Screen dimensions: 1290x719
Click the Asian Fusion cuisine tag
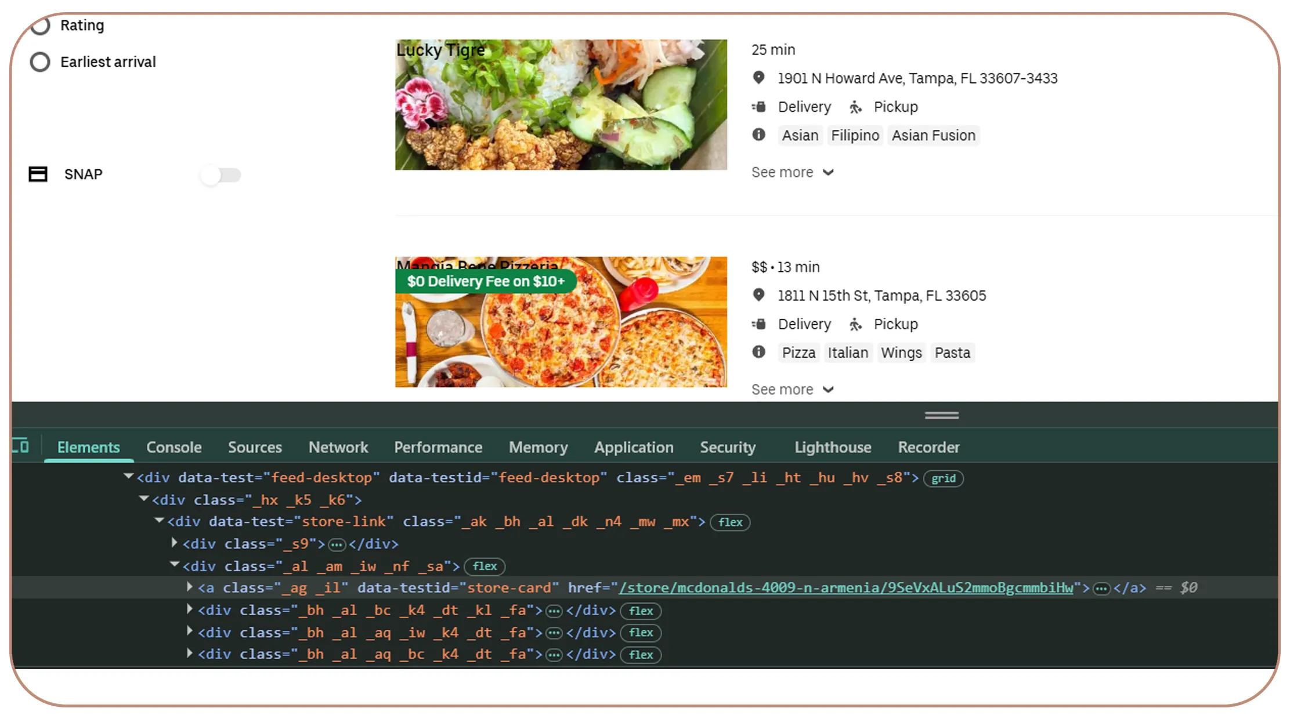point(933,135)
